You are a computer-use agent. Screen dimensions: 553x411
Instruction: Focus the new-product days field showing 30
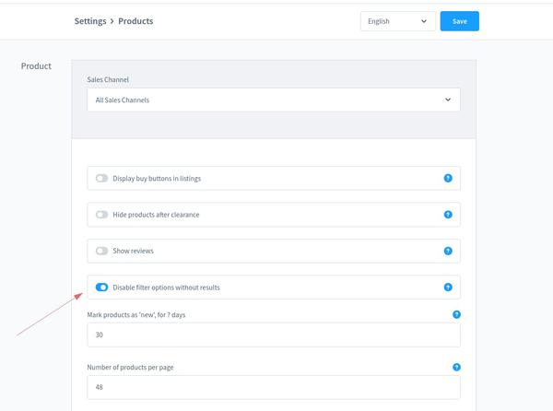point(274,335)
